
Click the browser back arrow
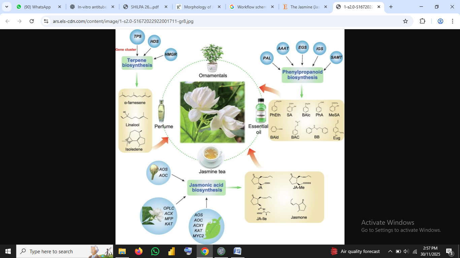[x=7, y=21]
